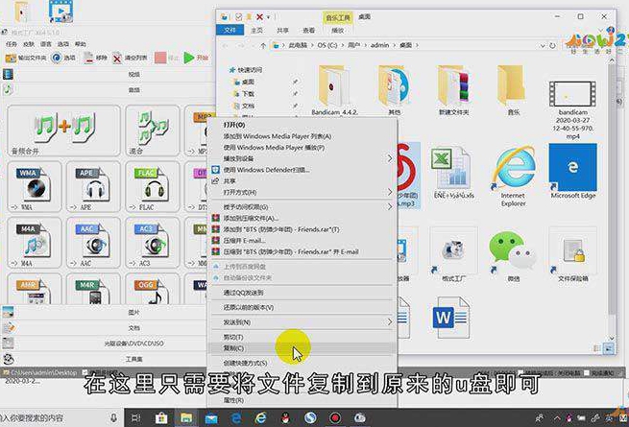The width and height of the screenshot is (629, 427).
Task: Click the 移除 remove toolbar button
Action: click(x=95, y=58)
